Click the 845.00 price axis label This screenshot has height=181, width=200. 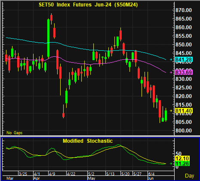tap(184, 53)
